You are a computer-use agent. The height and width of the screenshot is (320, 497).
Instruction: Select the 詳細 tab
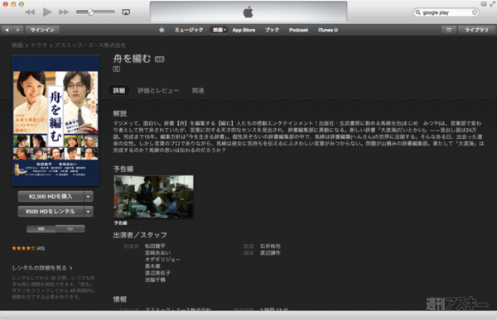pyautogui.click(x=119, y=90)
